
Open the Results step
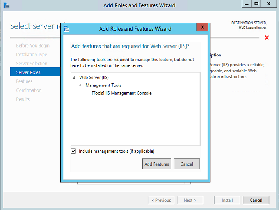tap(23, 99)
